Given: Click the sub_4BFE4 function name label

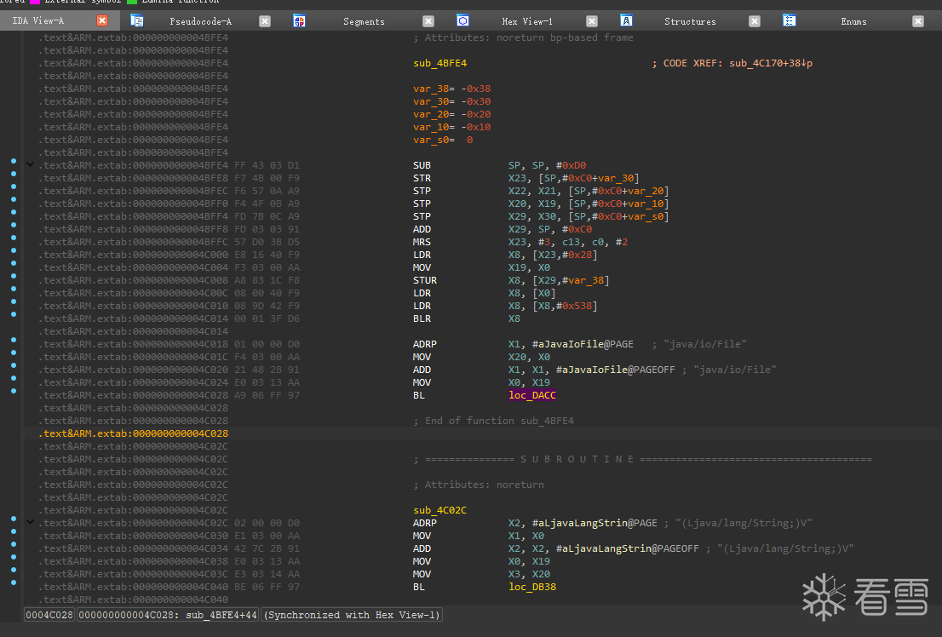Looking at the screenshot, I should point(439,63).
